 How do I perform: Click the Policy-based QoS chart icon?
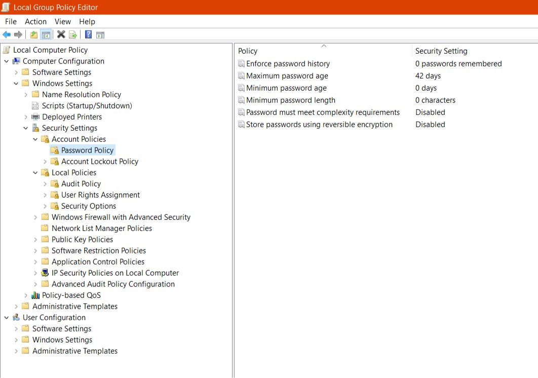click(35, 295)
